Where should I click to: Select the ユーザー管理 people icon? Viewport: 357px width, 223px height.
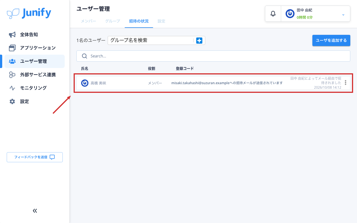(12, 61)
